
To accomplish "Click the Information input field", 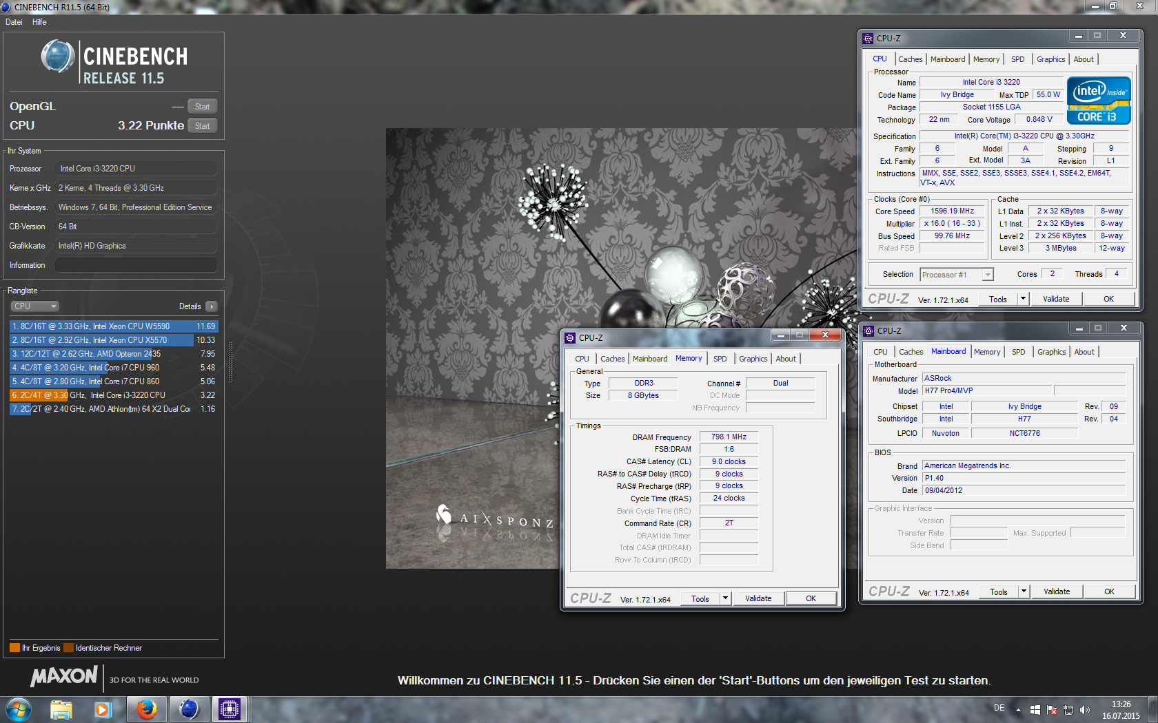I will (136, 265).
